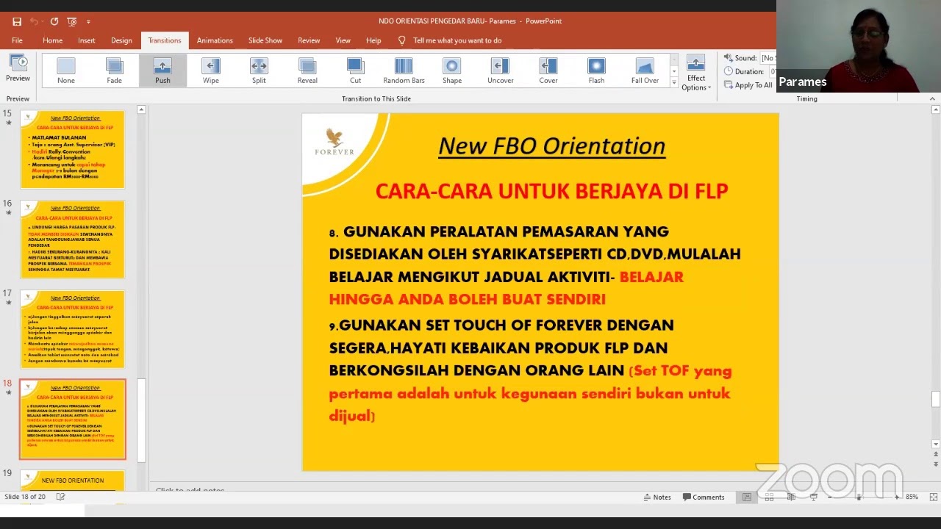Screen dimensions: 941x529
Task: Apply the Cut transition
Action: pos(355,71)
